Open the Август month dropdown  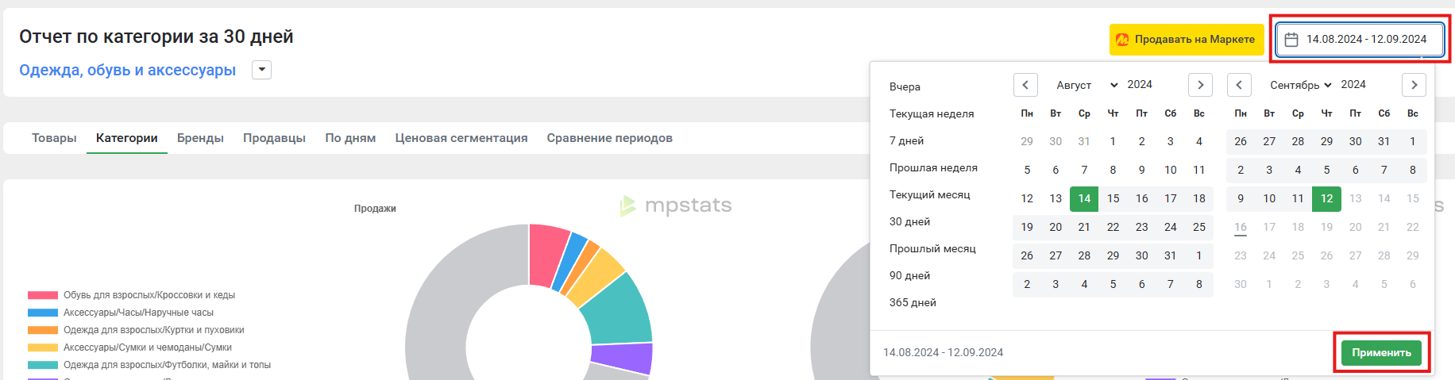[1086, 85]
